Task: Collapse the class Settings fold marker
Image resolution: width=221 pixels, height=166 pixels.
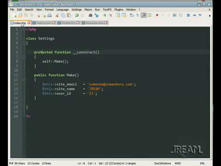Action: pyautogui.click(x=24, y=43)
